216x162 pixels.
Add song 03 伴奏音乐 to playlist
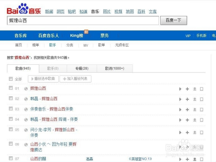pyautogui.click(x=187, y=110)
